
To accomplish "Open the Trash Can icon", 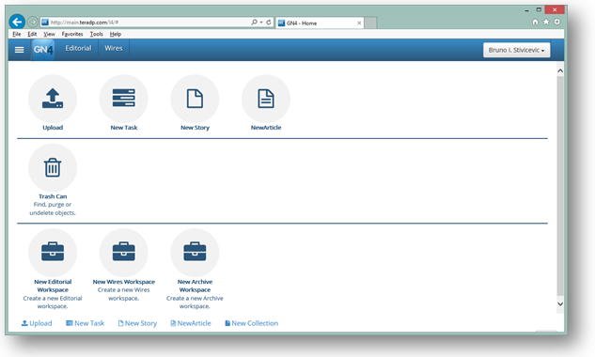I will coord(53,167).
